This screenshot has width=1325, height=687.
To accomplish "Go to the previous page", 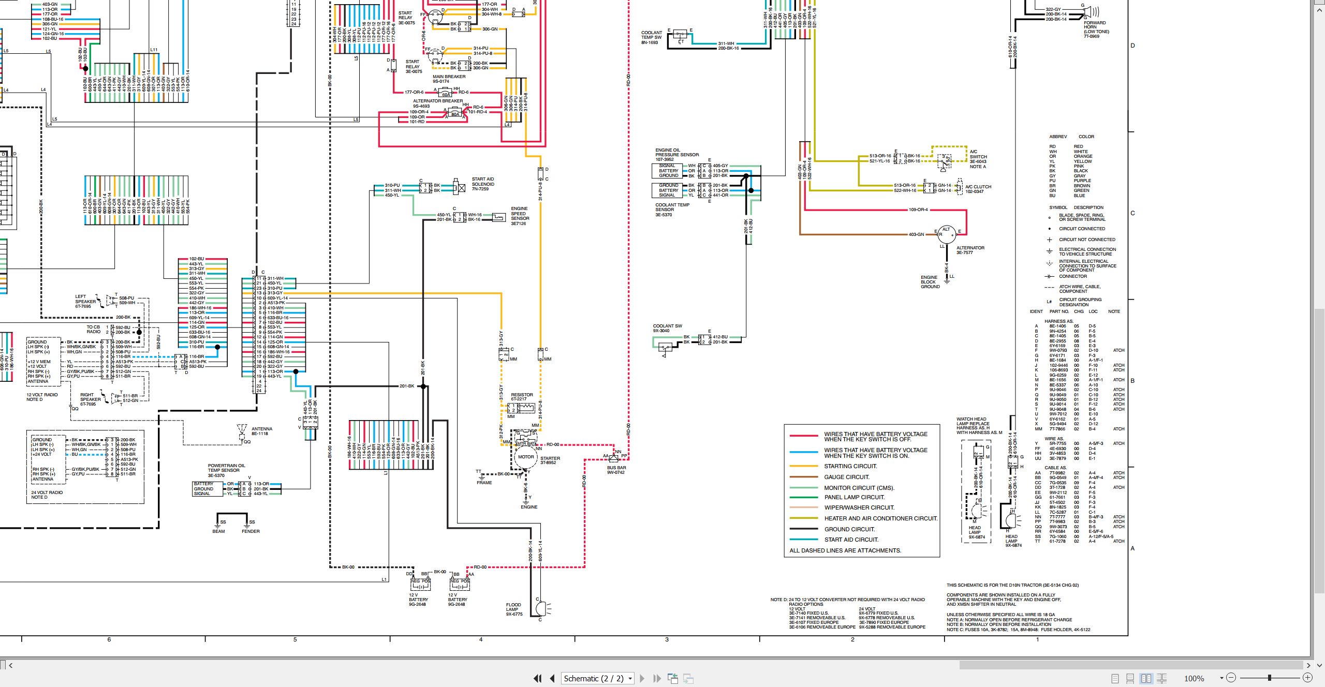I will pyautogui.click(x=552, y=678).
